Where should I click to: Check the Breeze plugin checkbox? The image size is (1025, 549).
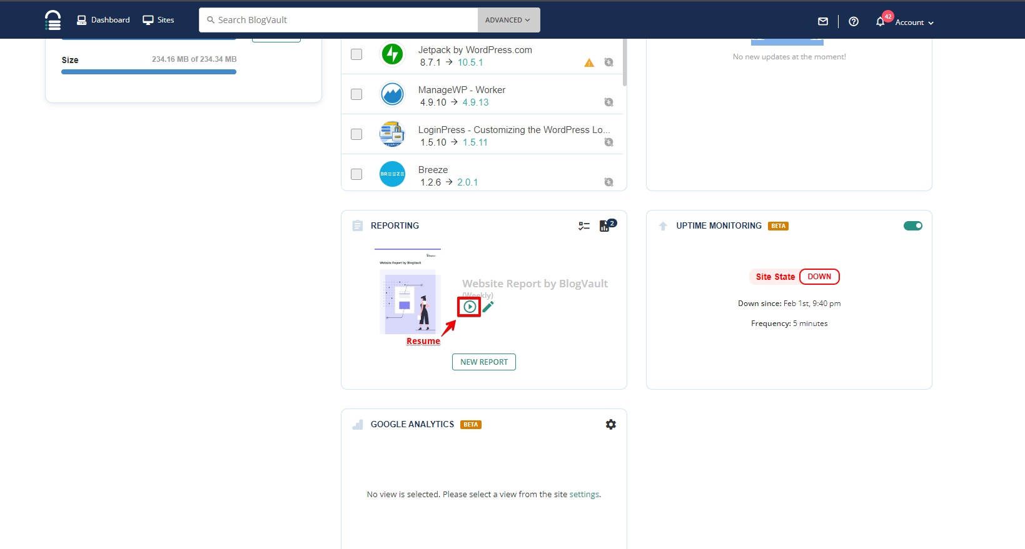tap(356, 174)
